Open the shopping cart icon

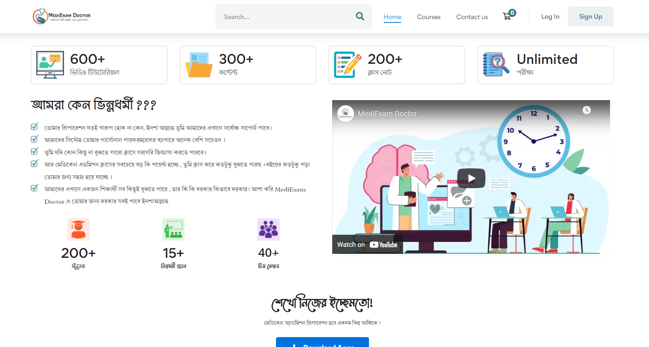click(x=507, y=17)
